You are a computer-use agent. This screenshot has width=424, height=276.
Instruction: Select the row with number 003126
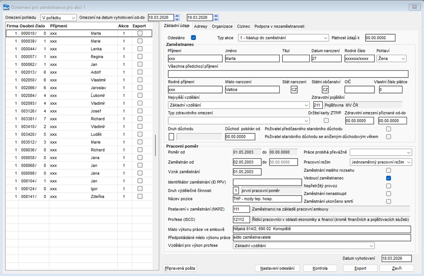(x=79, y=111)
